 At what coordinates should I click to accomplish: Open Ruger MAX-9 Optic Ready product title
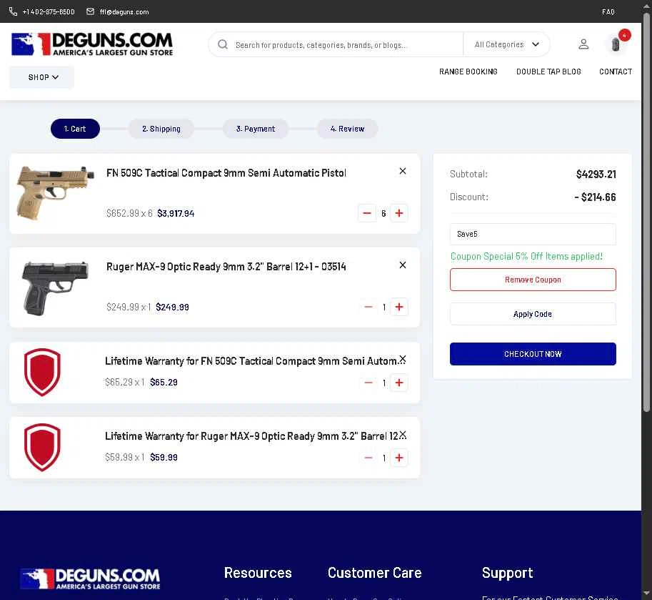[226, 267]
